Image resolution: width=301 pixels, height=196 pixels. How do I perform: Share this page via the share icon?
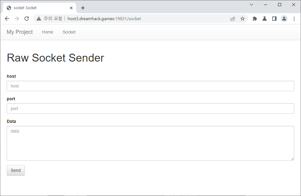tap(233, 19)
